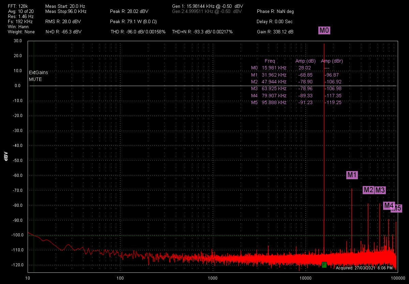The width and height of the screenshot is (409, 284).
Task: Click the THD R: -96.0 dB readout
Action: 138,32
